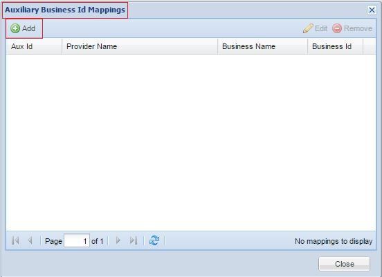
Task: Go to previous page arrow
Action: point(30,241)
